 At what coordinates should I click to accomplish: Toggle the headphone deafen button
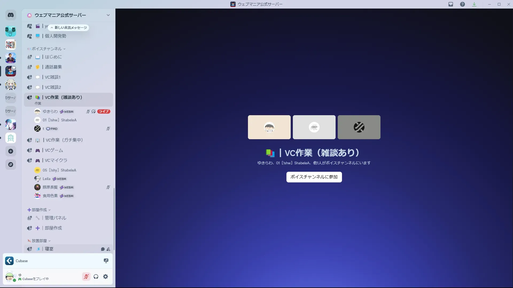(x=96, y=277)
